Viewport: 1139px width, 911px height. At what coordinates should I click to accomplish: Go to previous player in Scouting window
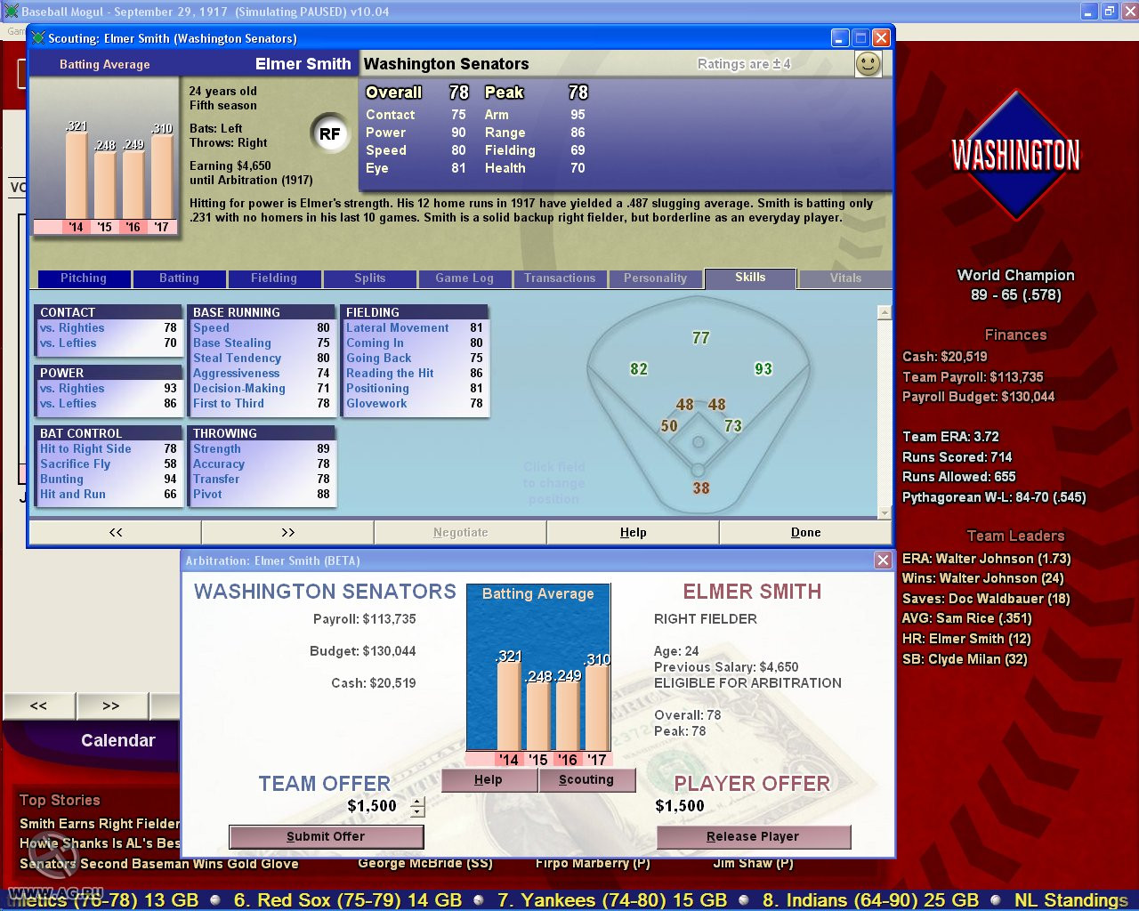pyautogui.click(x=116, y=532)
